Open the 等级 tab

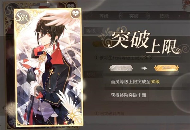[104, 16]
